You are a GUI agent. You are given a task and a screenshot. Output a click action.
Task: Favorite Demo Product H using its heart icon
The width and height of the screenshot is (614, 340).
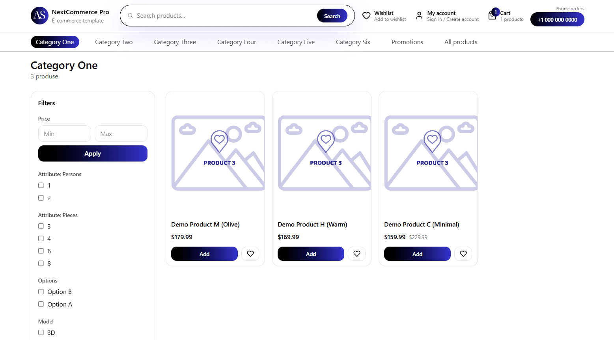356,254
